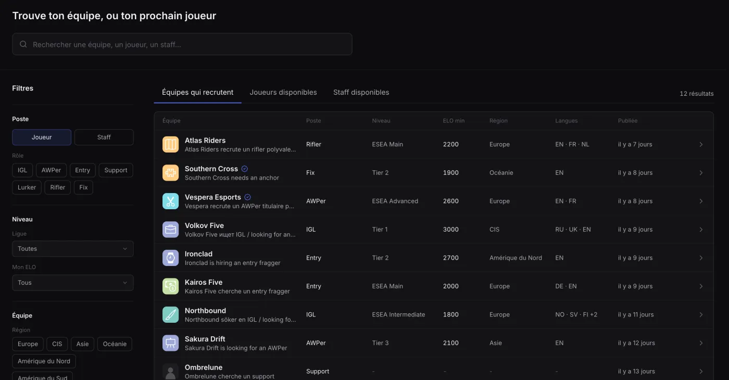Expand the Ombrelune listing chevron
Viewport: 729px width, 380px height.
coord(701,371)
